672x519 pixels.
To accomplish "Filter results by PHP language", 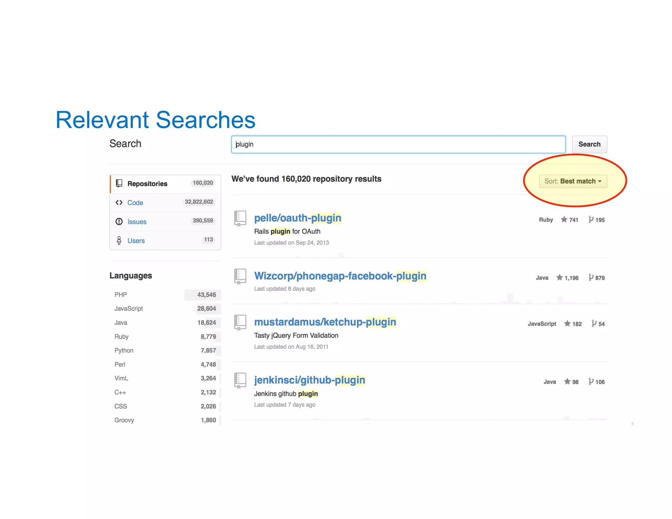I will (165, 295).
